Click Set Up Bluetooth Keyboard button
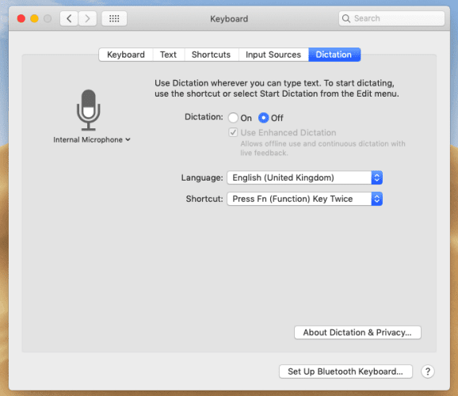The width and height of the screenshot is (458, 396). pyautogui.click(x=345, y=371)
